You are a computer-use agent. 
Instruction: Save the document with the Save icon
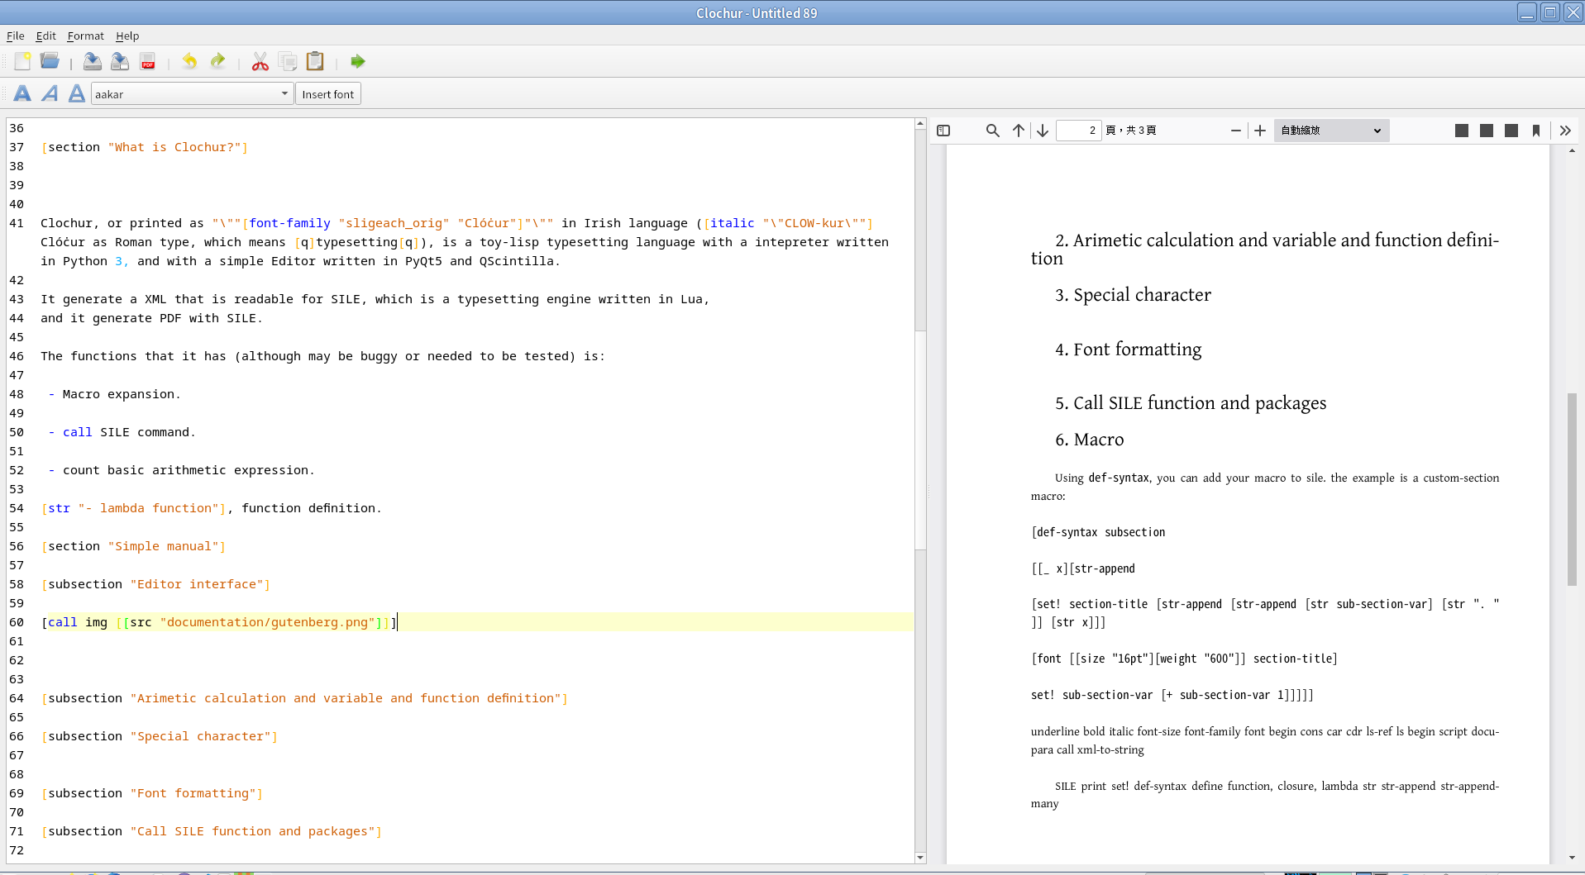[93, 61]
